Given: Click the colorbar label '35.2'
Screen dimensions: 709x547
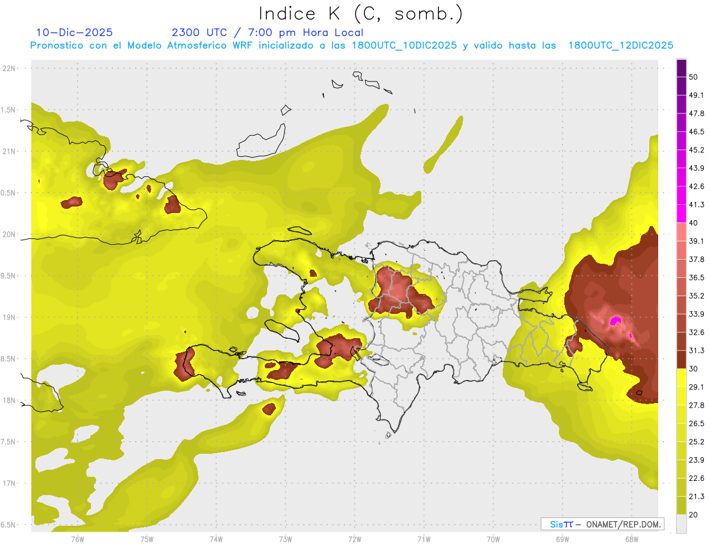Looking at the screenshot, I should [697, 296].
